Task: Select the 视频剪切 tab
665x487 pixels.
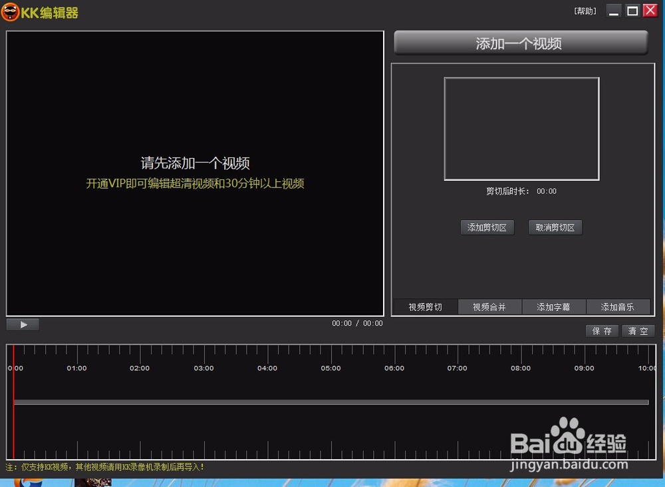Action: pyautogui.click(x=425, y=306)
